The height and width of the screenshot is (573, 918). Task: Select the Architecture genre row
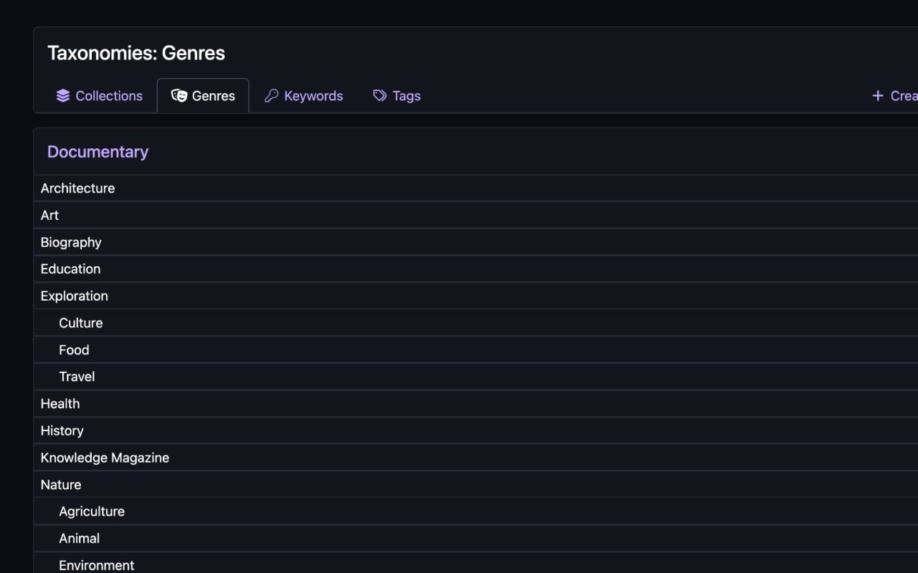77,188
